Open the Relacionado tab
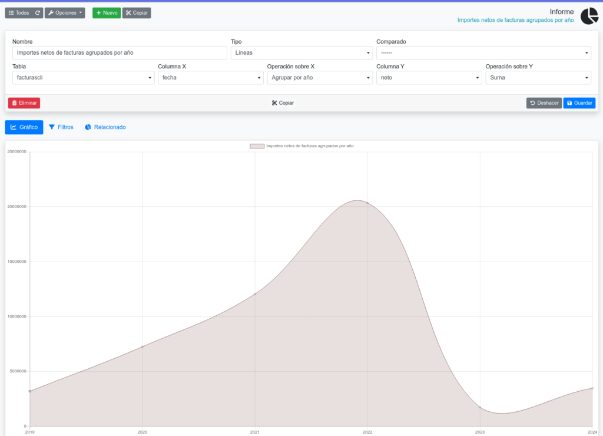This screenshot has width=603, height=436. pyautogui.click(x=105, y=127)
